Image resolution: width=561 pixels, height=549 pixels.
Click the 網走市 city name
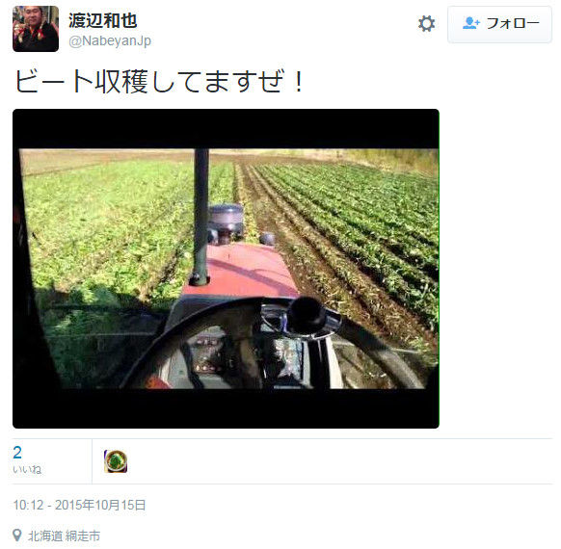coord(83,536)
